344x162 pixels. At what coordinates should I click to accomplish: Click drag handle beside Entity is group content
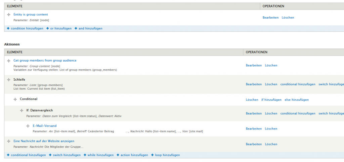tap(9, 15)
